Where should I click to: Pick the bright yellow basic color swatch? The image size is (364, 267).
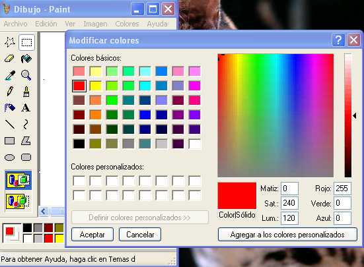(x=95, y=86)
